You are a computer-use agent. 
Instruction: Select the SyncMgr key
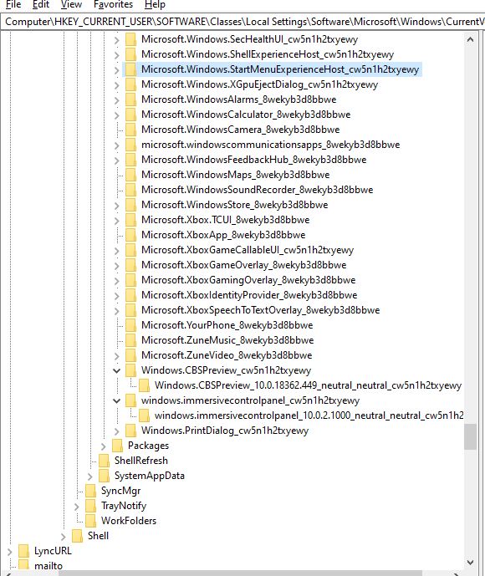pyautogui.click(x=121, y=491)
